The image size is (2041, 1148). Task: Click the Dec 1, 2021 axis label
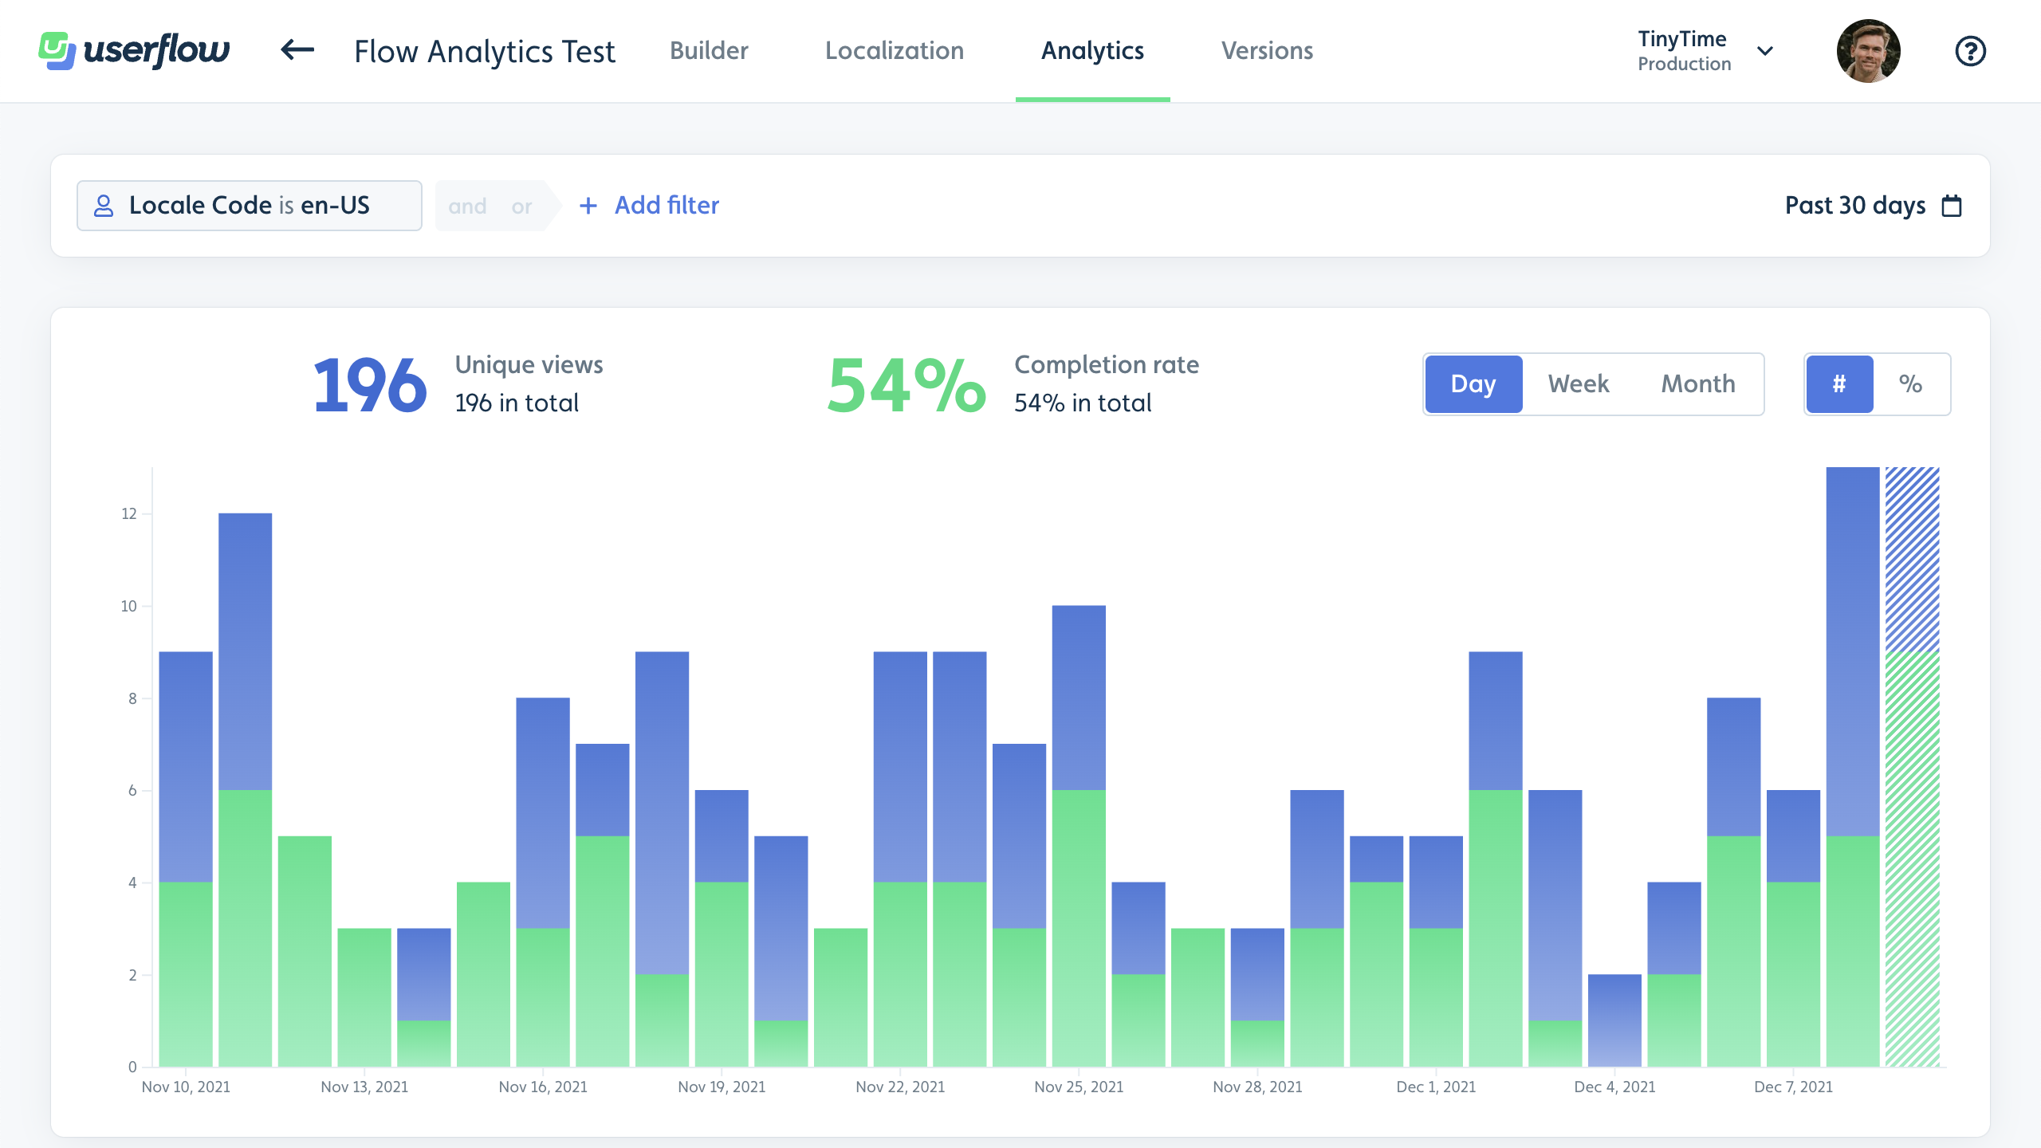pos(1436,1087)
